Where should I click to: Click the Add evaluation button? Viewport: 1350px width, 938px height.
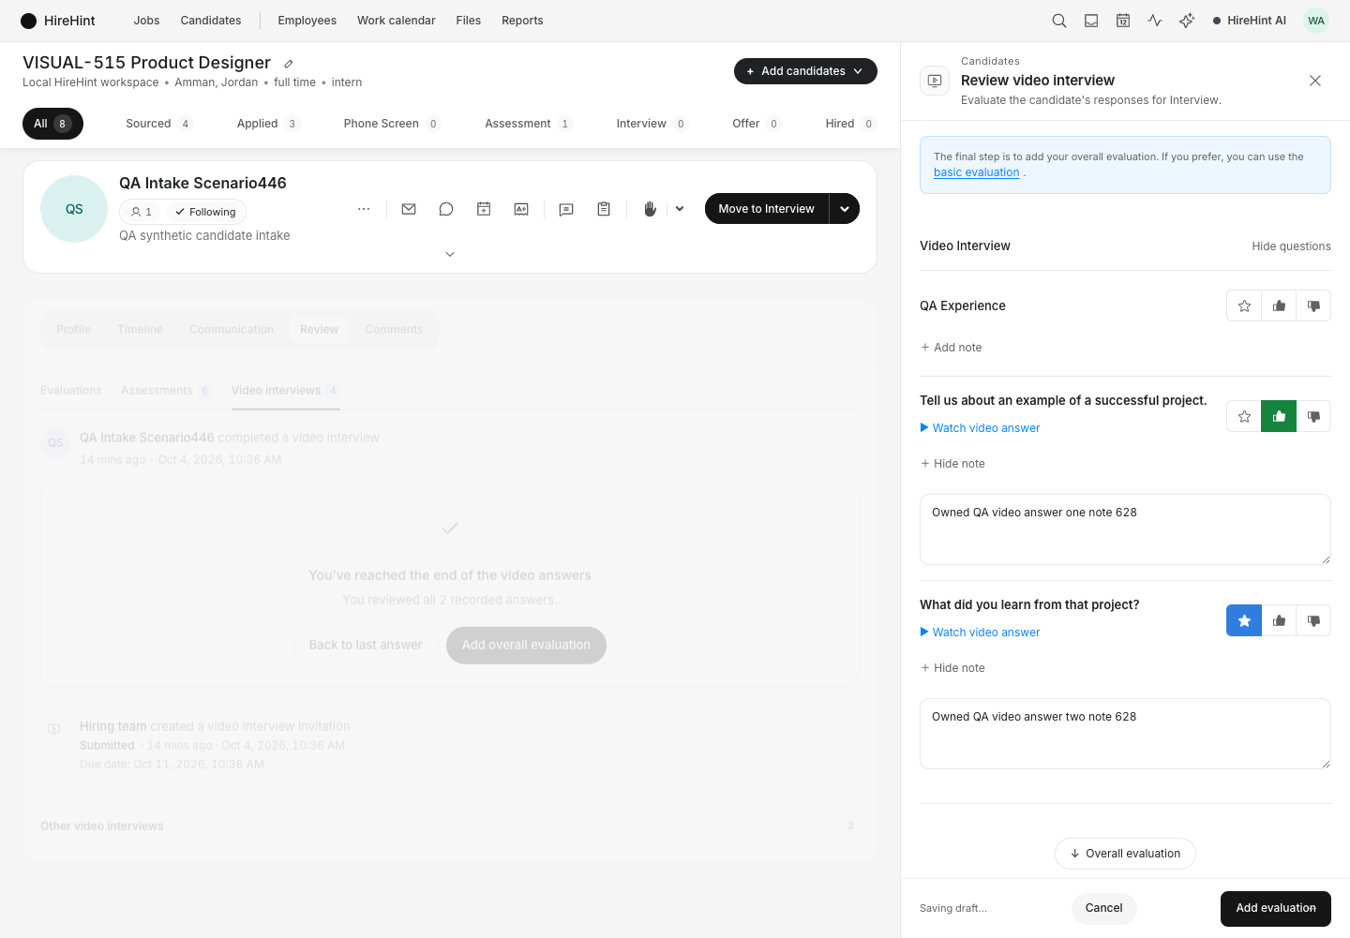[x=1276, y=908]
